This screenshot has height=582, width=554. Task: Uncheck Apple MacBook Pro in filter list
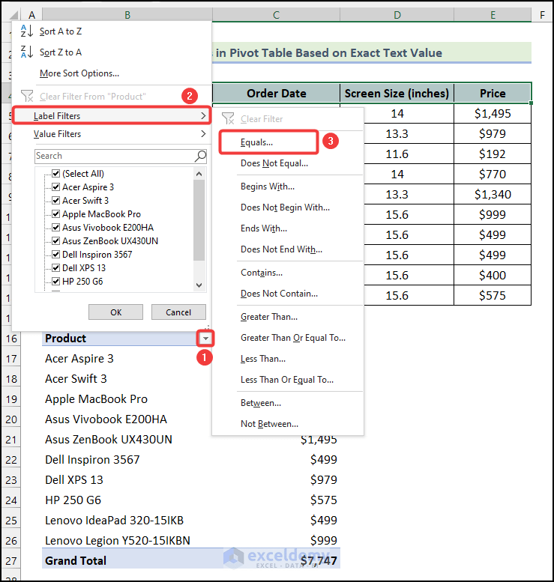point(55,213)
